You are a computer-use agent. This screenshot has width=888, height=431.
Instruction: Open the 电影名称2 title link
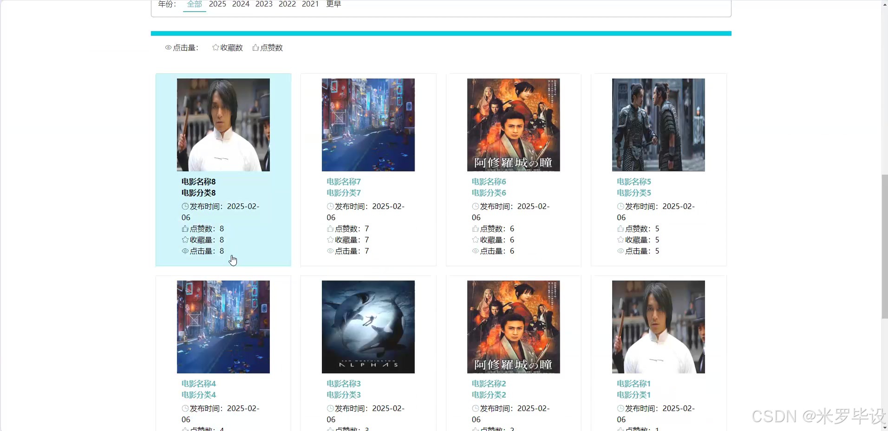(489, 384)
